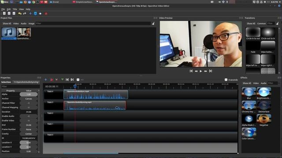The image size is (282, 158).
Task: Toggle the red snapping magnet icon
Action: click(52, 79)
